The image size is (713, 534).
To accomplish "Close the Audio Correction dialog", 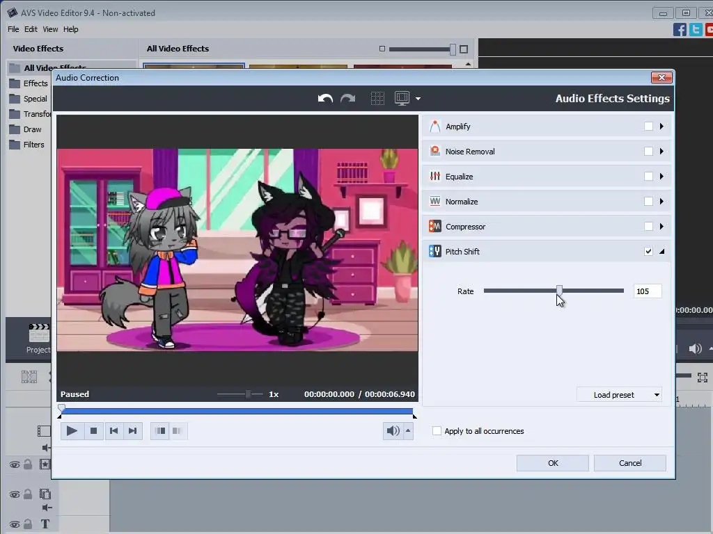I will (x=661, y=78).
